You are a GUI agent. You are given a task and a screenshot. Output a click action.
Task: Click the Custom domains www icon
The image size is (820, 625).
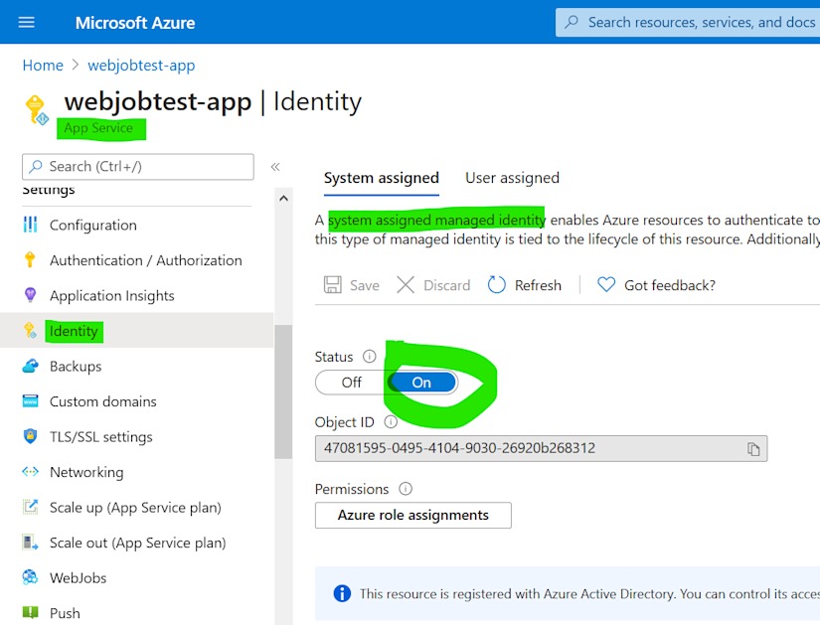(31, 401)
